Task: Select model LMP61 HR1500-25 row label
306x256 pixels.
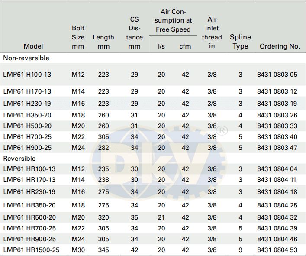Action: pyautogui.click(x=31, y=250)
